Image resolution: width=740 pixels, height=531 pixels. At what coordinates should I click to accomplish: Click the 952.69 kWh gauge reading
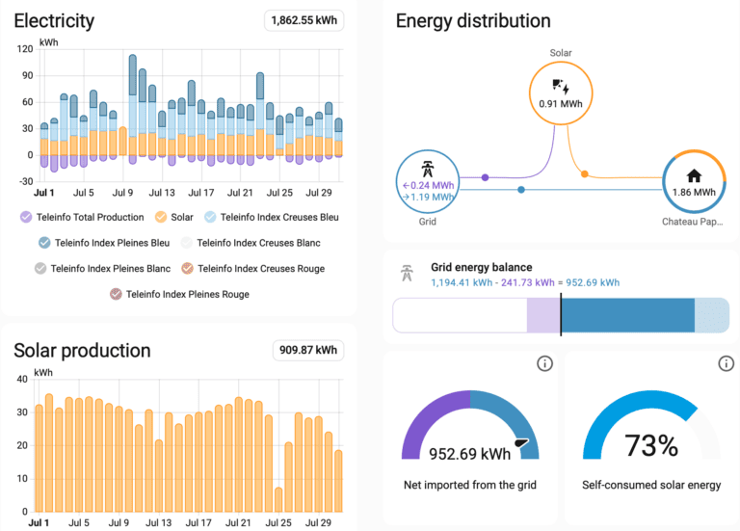click(469, 454)
